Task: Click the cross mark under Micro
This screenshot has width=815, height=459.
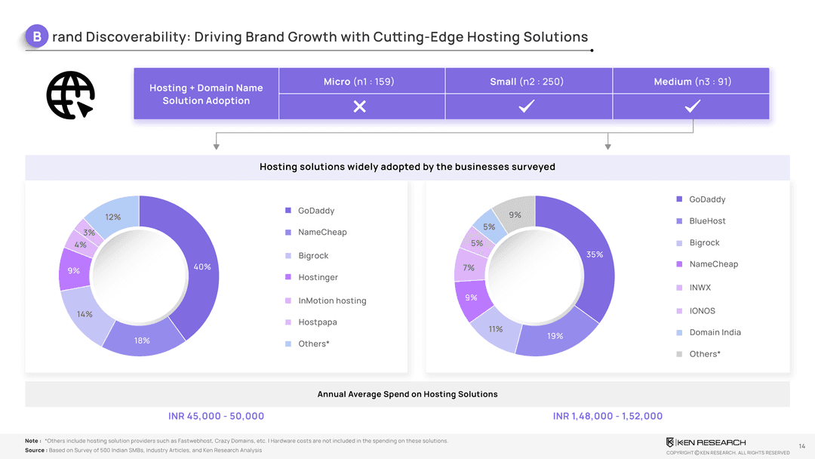Action: click(360, 107)
